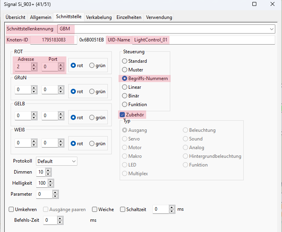This screenshot has height=232, width=282.
Task: Decrease the ROT Port spinner value
Action: pyautogui.click(x=60, y=69)
